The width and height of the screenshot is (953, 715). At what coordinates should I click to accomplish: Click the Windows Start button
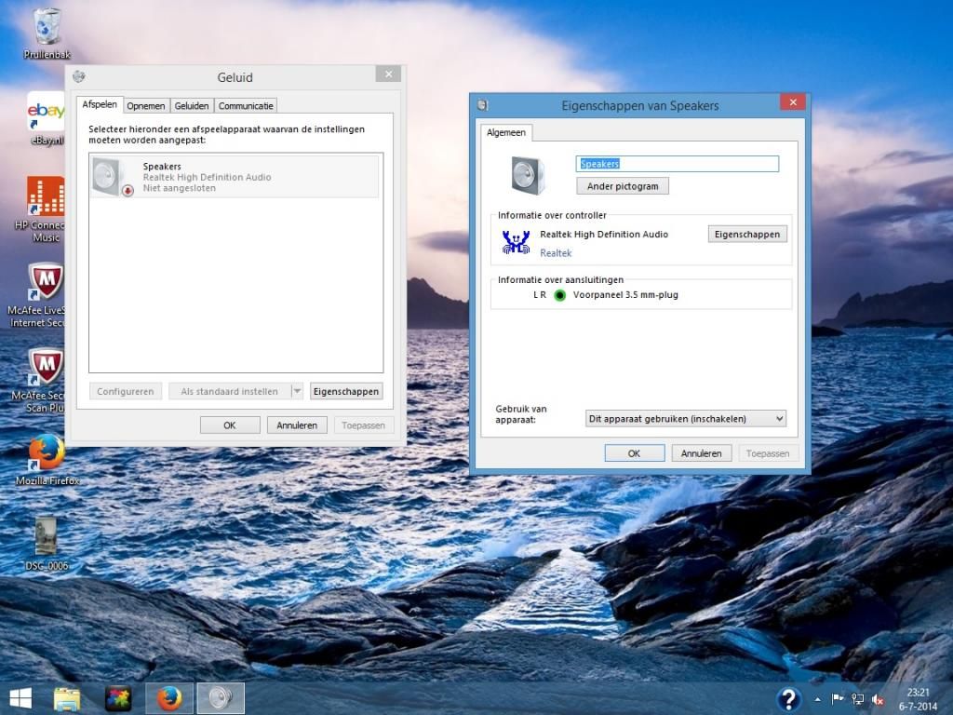20,698
